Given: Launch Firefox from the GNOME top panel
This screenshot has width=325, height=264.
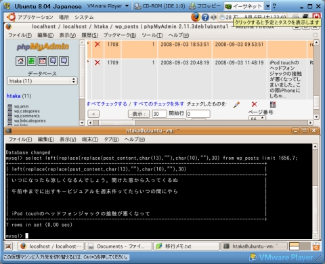Looking at the screenshot, I should click(196, 17).
